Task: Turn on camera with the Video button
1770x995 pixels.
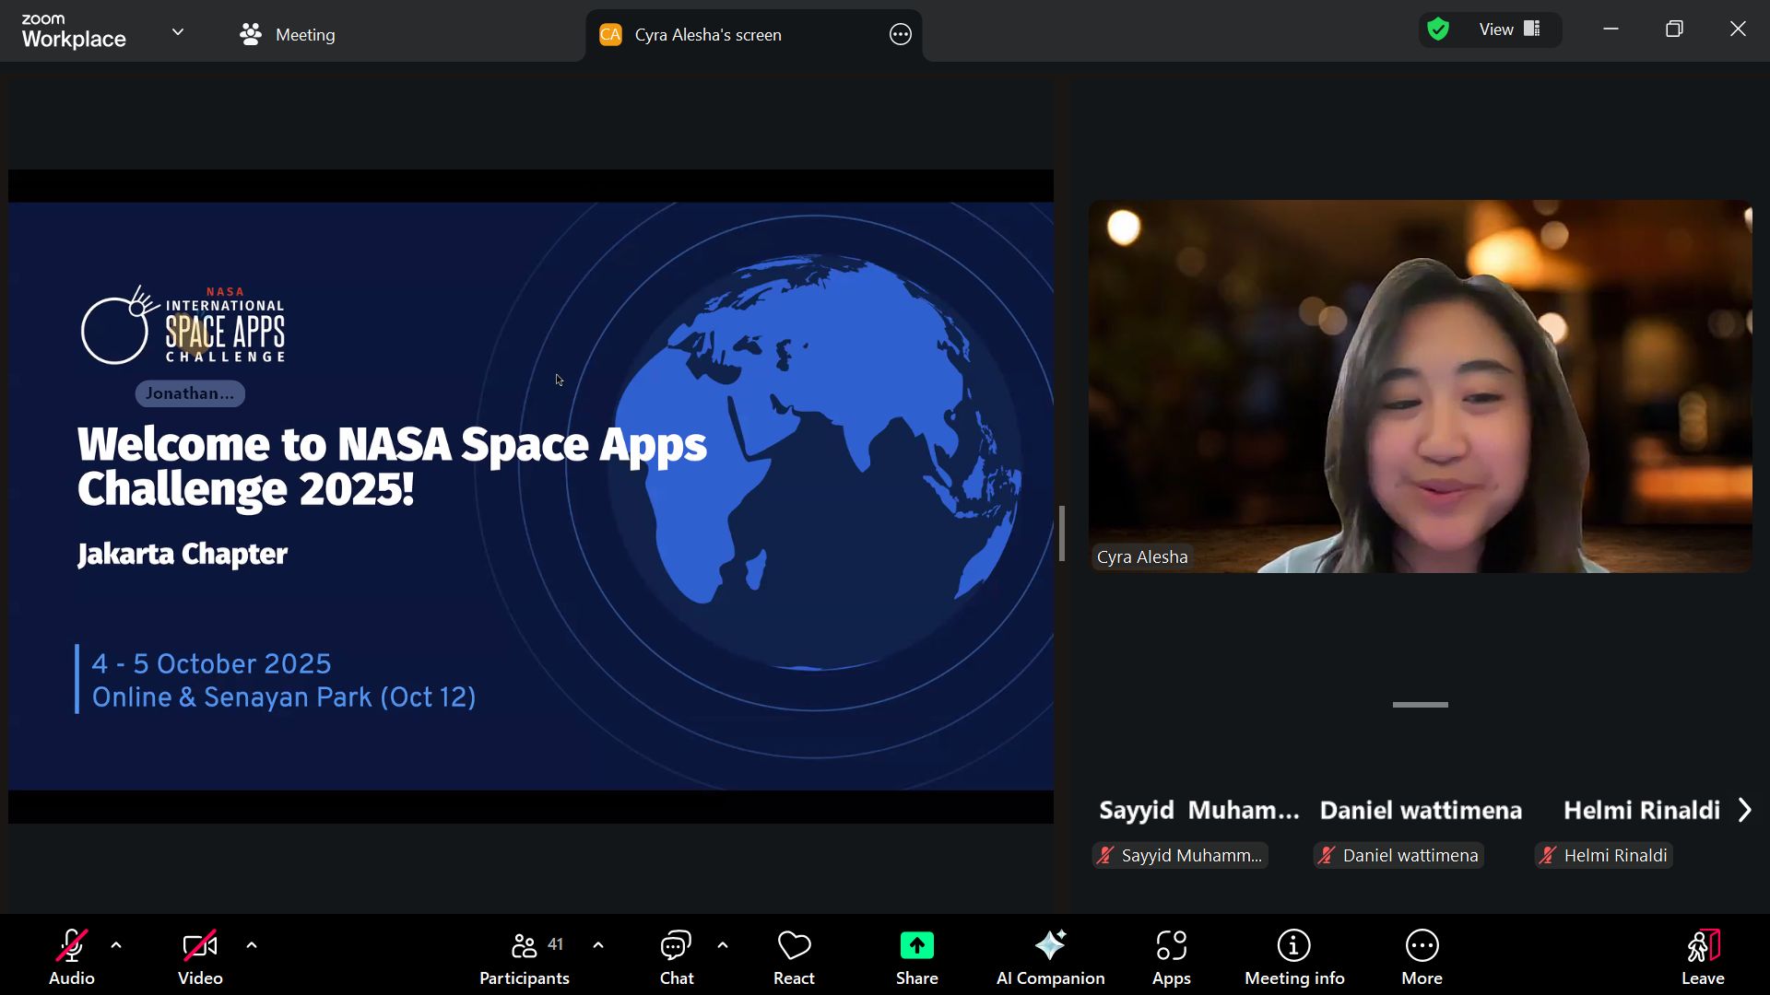Action: point(200,957)
